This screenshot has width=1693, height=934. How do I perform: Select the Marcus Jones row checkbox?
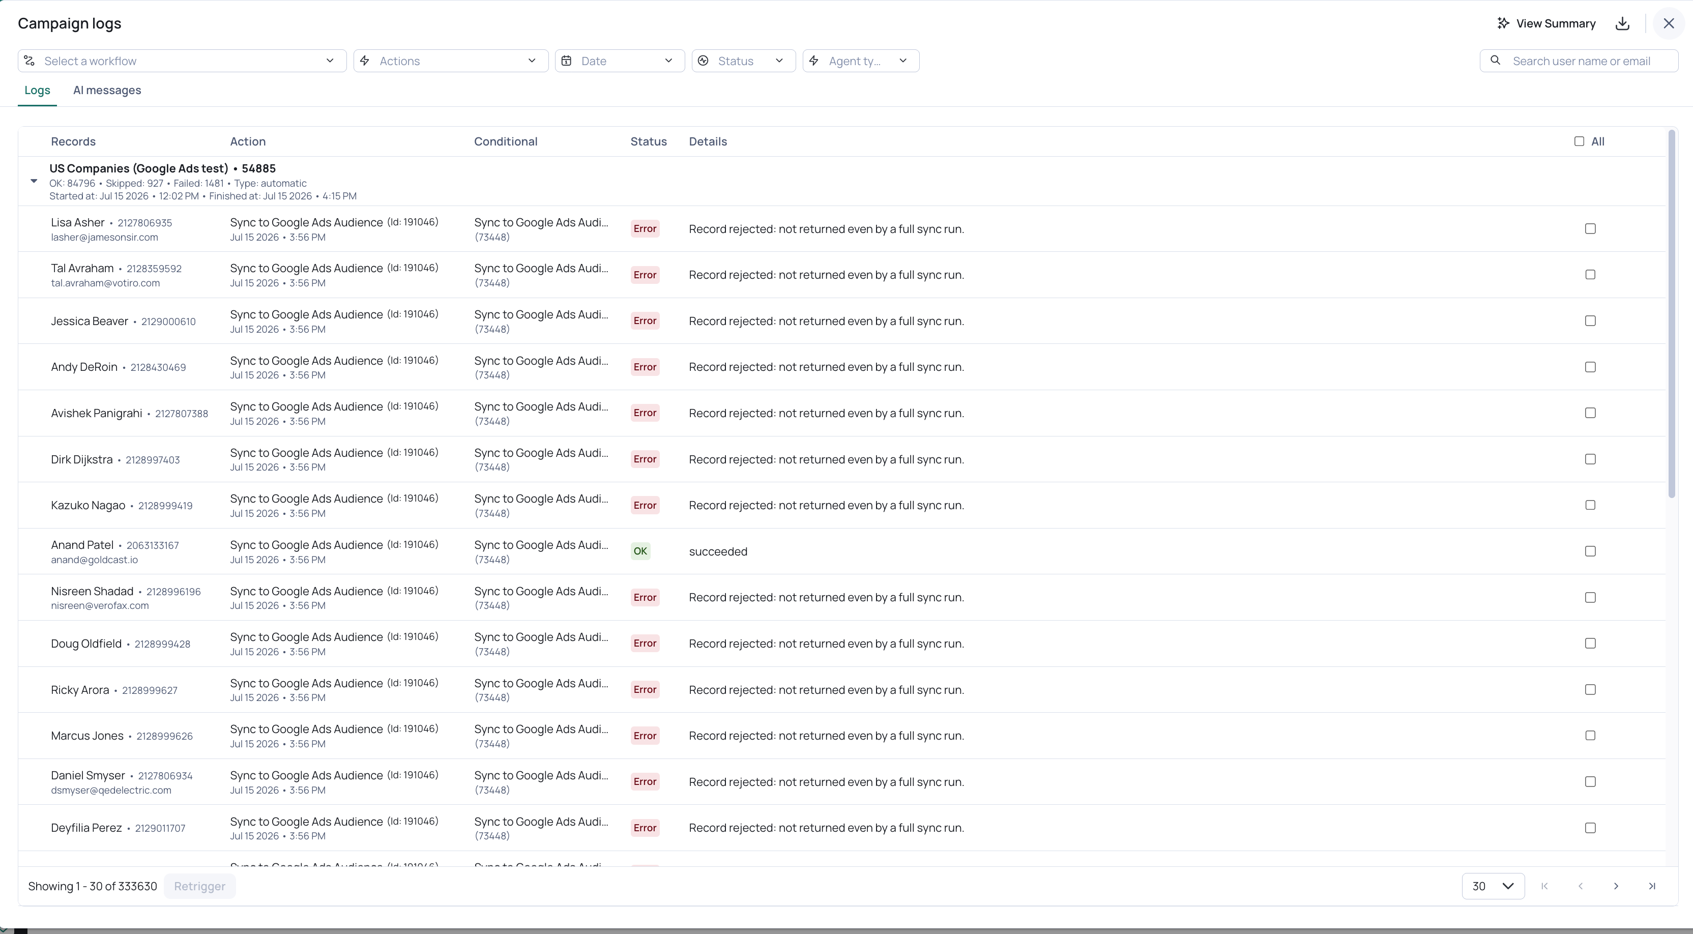[1590, 736]
